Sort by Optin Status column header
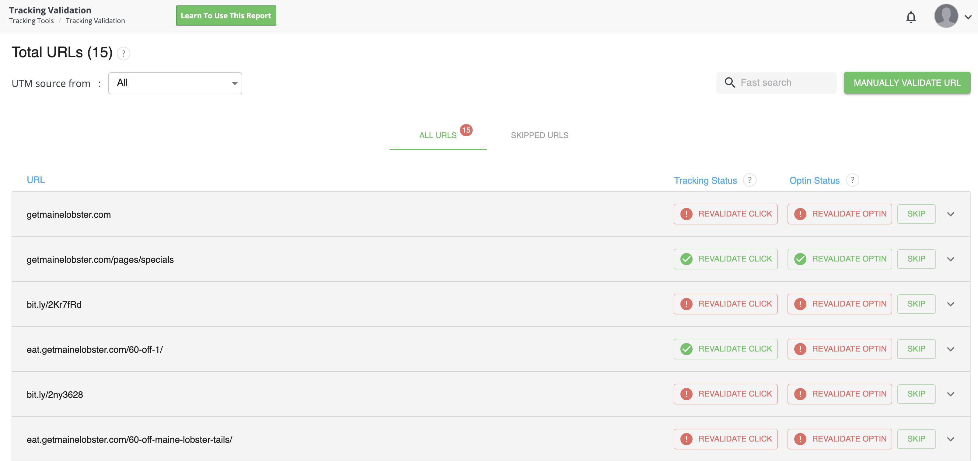The image size is (978, 461). click(814, 181)
